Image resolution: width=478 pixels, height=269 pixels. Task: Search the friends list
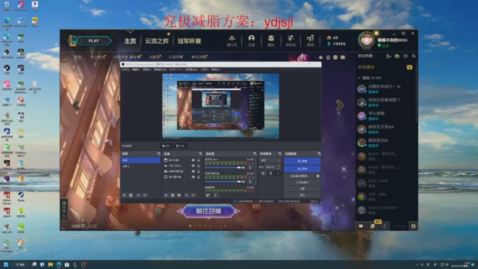tap(413, 56)
